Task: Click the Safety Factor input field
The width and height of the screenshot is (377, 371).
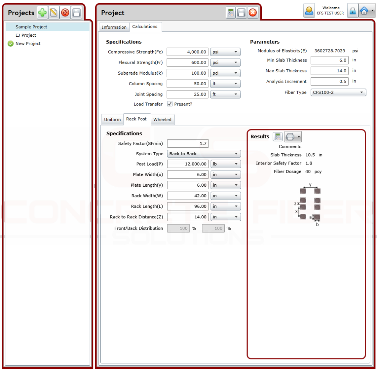Action: click(188, 143)
